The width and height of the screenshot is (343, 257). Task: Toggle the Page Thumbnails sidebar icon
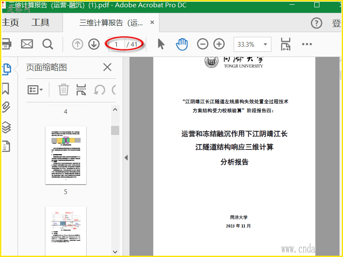click(7, 69)
